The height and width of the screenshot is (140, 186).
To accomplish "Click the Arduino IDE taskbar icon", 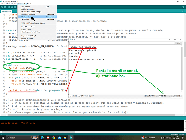I will coord(71,138).
